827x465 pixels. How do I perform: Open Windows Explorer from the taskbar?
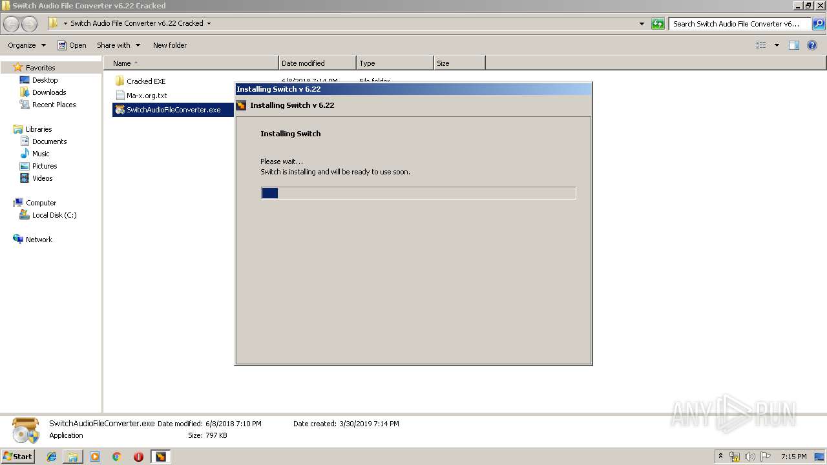(73, 457)
